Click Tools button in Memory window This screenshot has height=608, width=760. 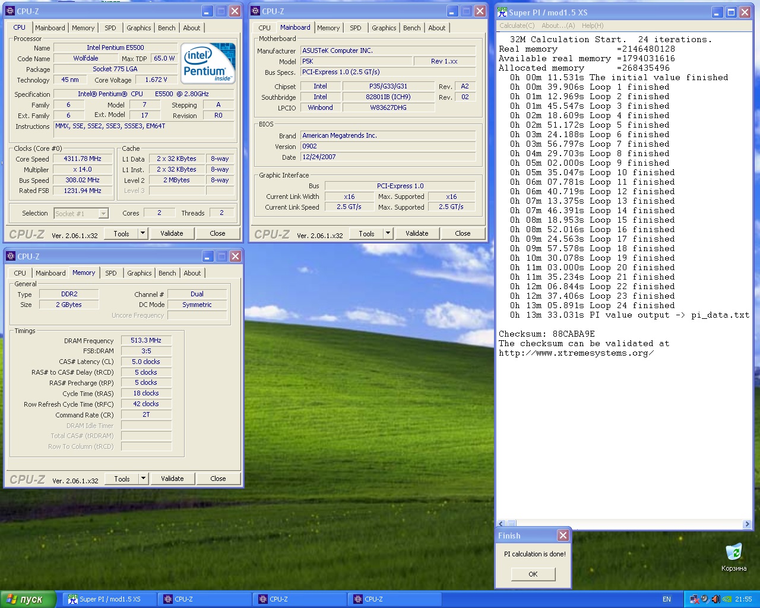pyautogui.click(x=122, y=479)
